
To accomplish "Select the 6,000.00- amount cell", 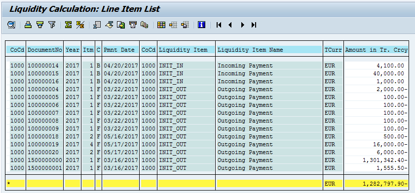I will [376, 152].
